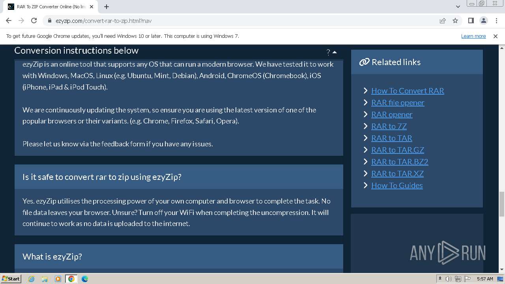Viewport: 505px width, 284px height.
Task: Open the Chrome three-dot menu
Action: 496,21
